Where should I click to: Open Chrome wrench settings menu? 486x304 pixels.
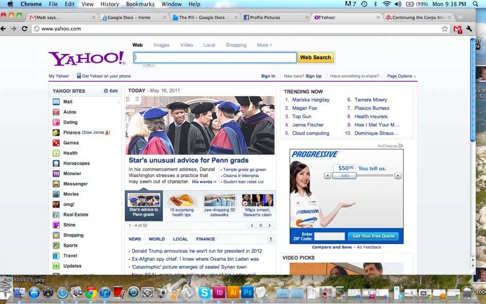[x=469, y=29]
